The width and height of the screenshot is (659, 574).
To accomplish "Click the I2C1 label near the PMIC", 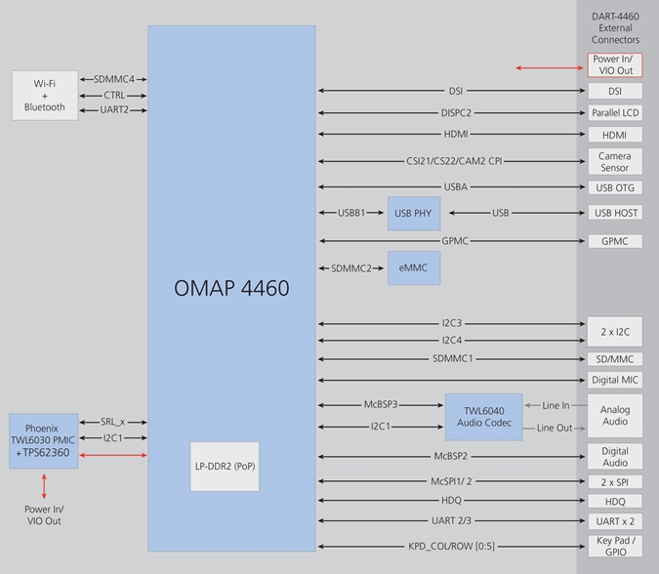I will (112, 438).
